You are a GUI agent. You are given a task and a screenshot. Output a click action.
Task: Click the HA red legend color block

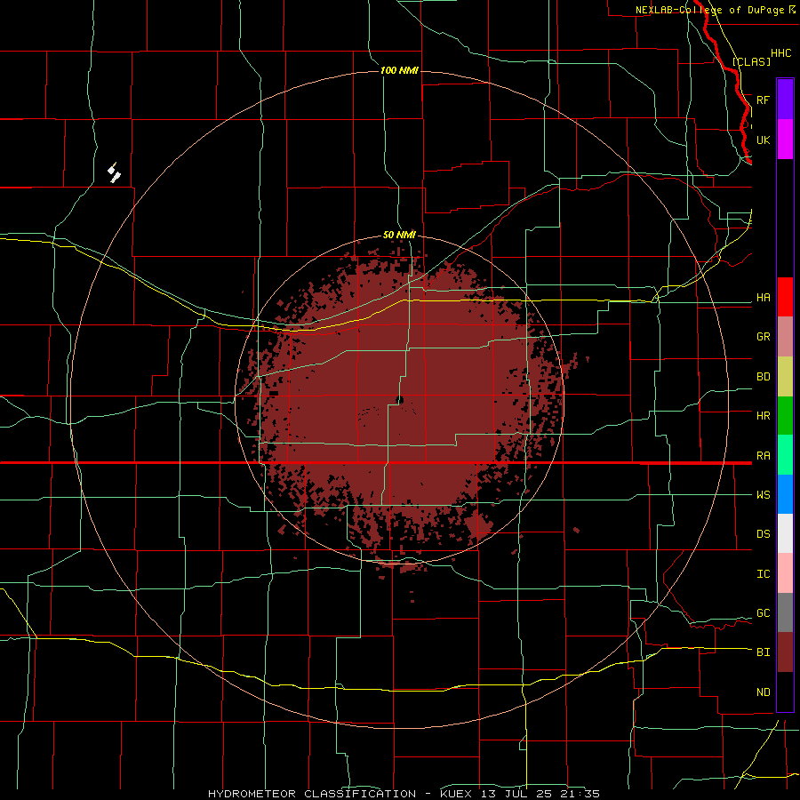click(785, 297)
